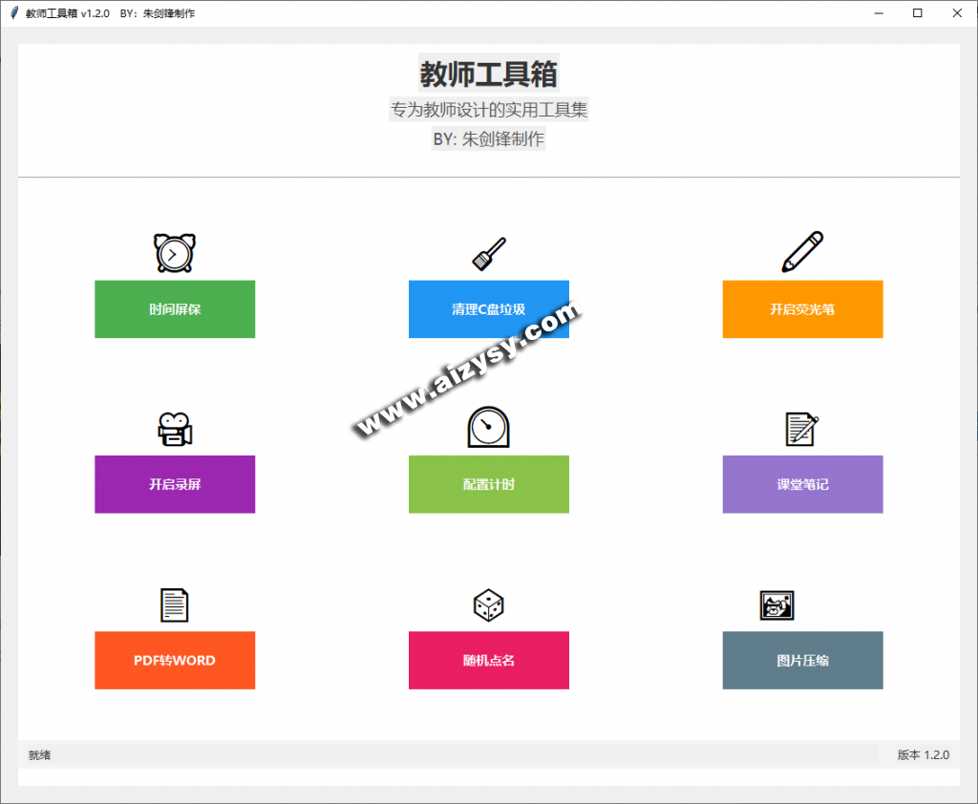Click the video camera icon for screen recording
Image resolution: width=978 pixels, height=804 pixels.
pyautogui.click(x=175, y=430)
